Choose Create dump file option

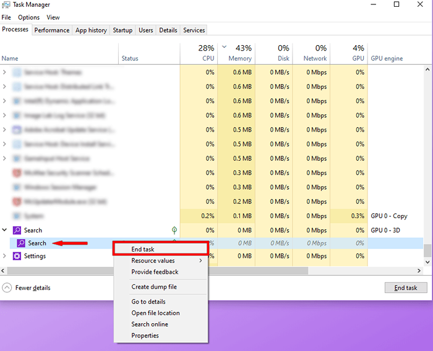(x=160, y=287)
